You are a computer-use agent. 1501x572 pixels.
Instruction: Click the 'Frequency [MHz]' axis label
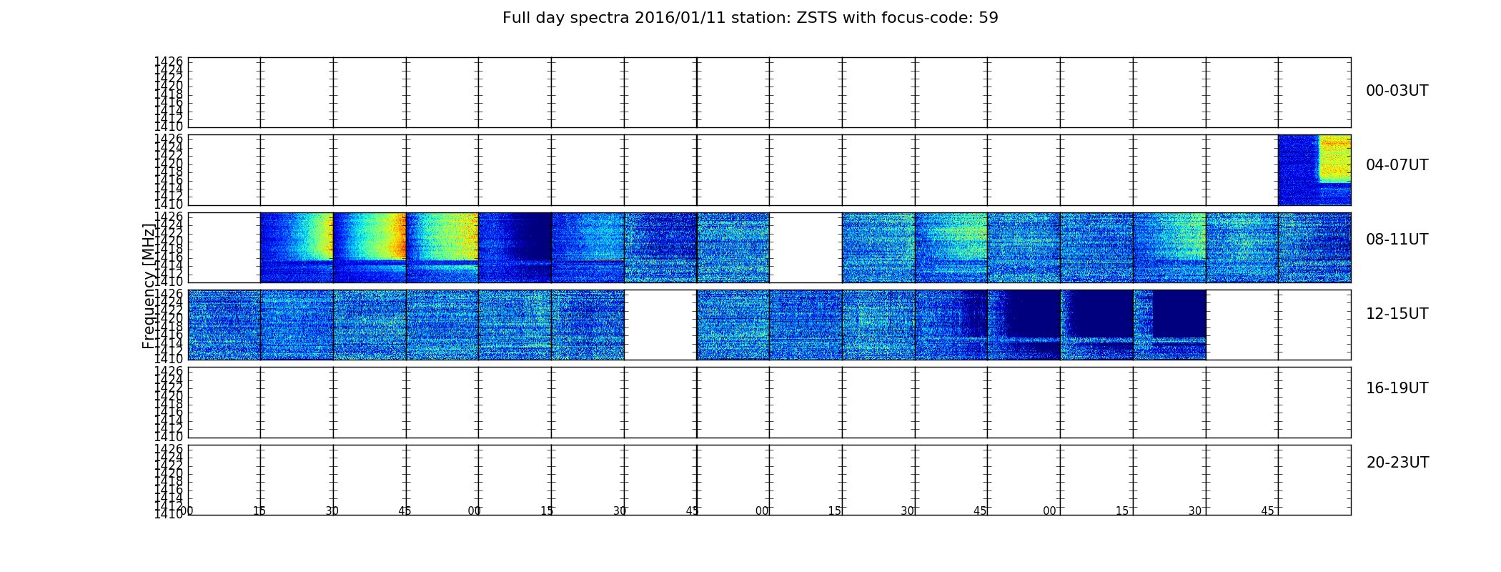coord(148,286)
